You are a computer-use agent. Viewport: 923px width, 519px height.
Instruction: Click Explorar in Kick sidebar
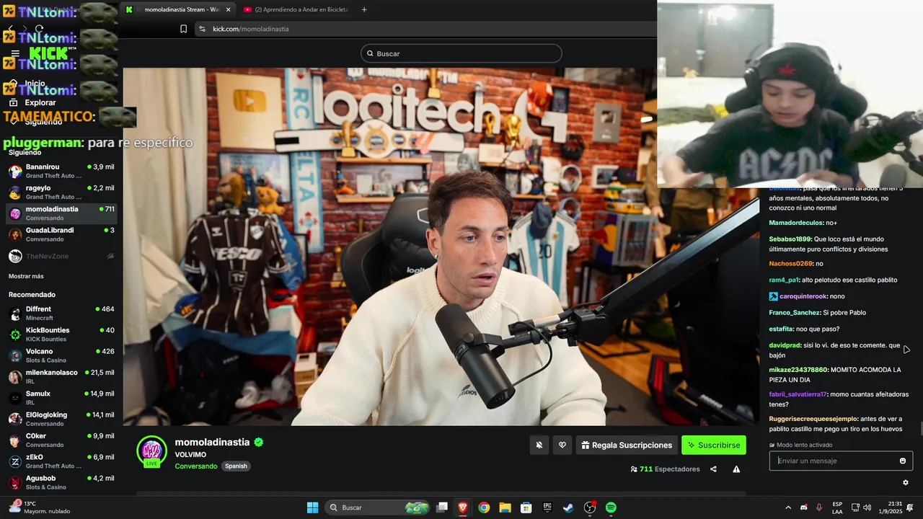[x=40, y=102]
